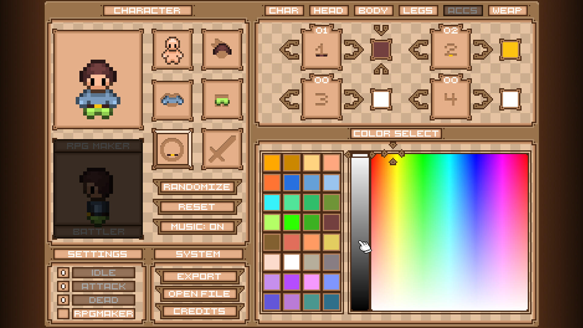Toggle the ATTACK animation checkbox
The width and height of the screenshot is (583, 328).
click(63, 286)
